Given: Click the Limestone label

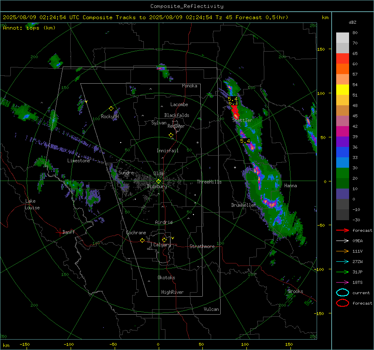Looking at the screenshot, I should coord(79,161).
